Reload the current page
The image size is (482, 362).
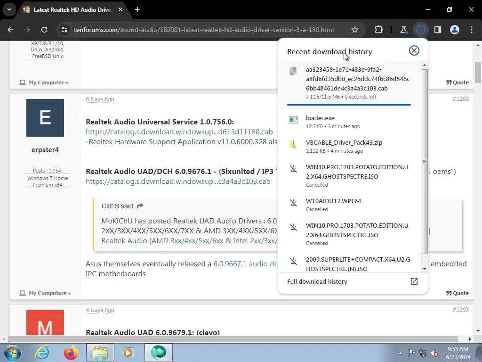point(44,30)
